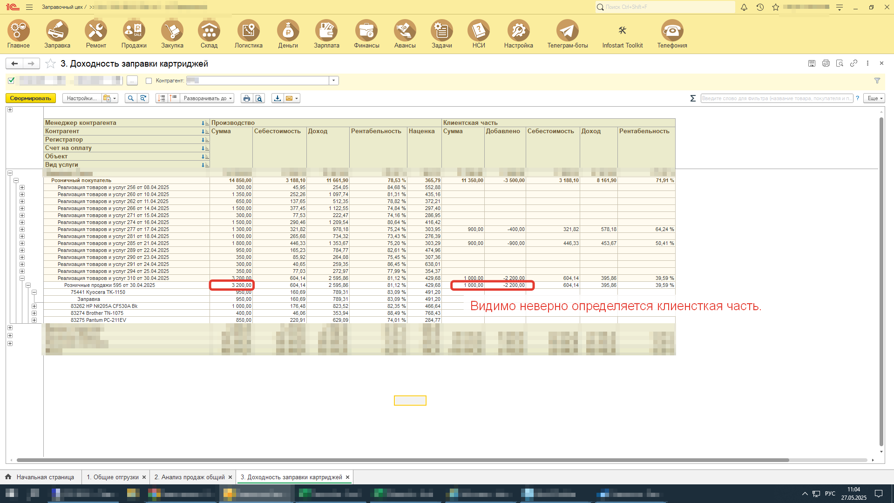
Task: Open the РУС language indicator in the taskbar
Action: 830,494
